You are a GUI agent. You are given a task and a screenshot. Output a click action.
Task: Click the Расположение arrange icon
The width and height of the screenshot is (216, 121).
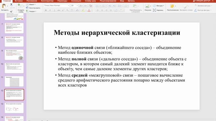pyautogui.click(x=172, y=6)
